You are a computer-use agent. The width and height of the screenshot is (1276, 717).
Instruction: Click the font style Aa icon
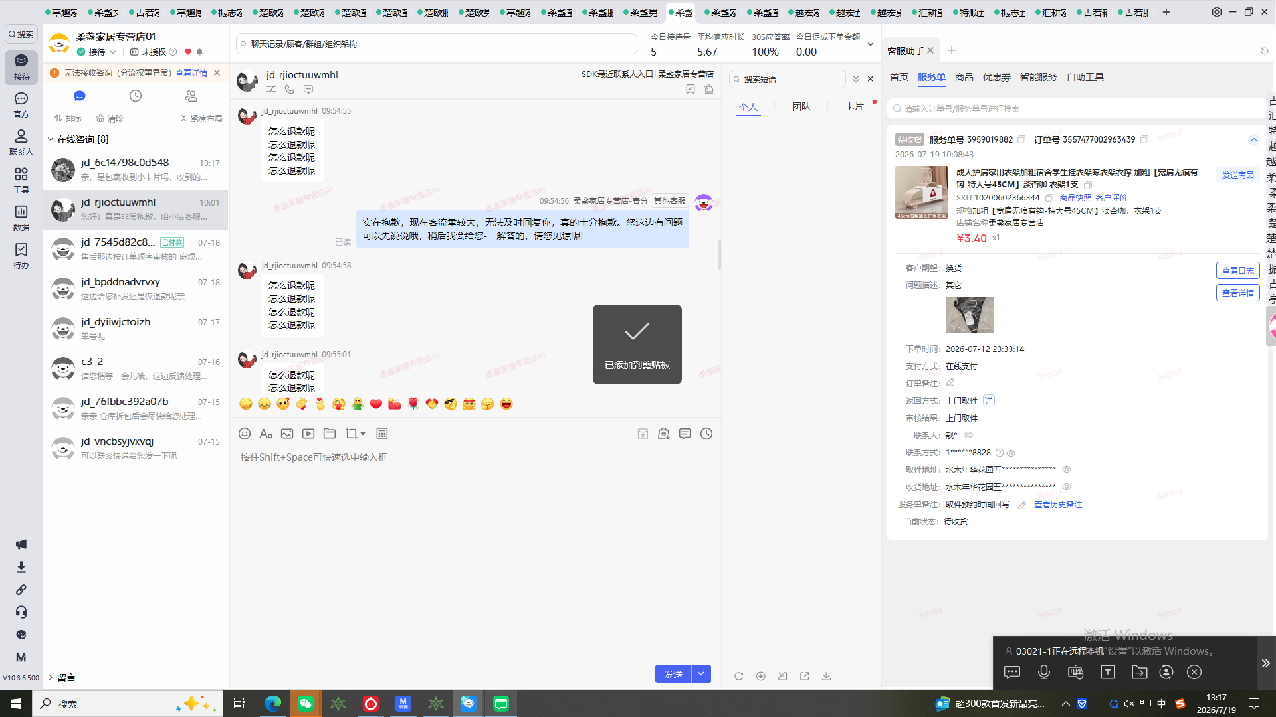tap(266, 434)
